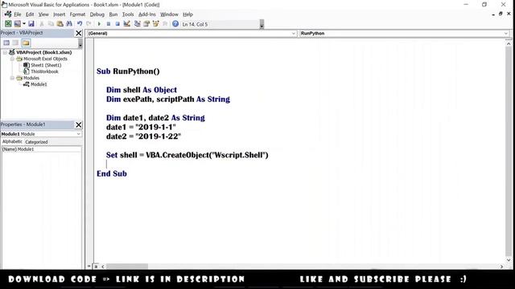Toggle Design Mode icon
This screenshot has height=289, width=515.
pyautogui.click(x=127, y=24)
